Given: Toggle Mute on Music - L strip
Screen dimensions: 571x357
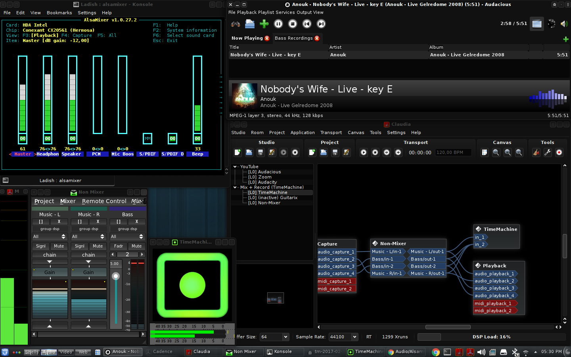Looking at the screenshot, I should (59, 246).
